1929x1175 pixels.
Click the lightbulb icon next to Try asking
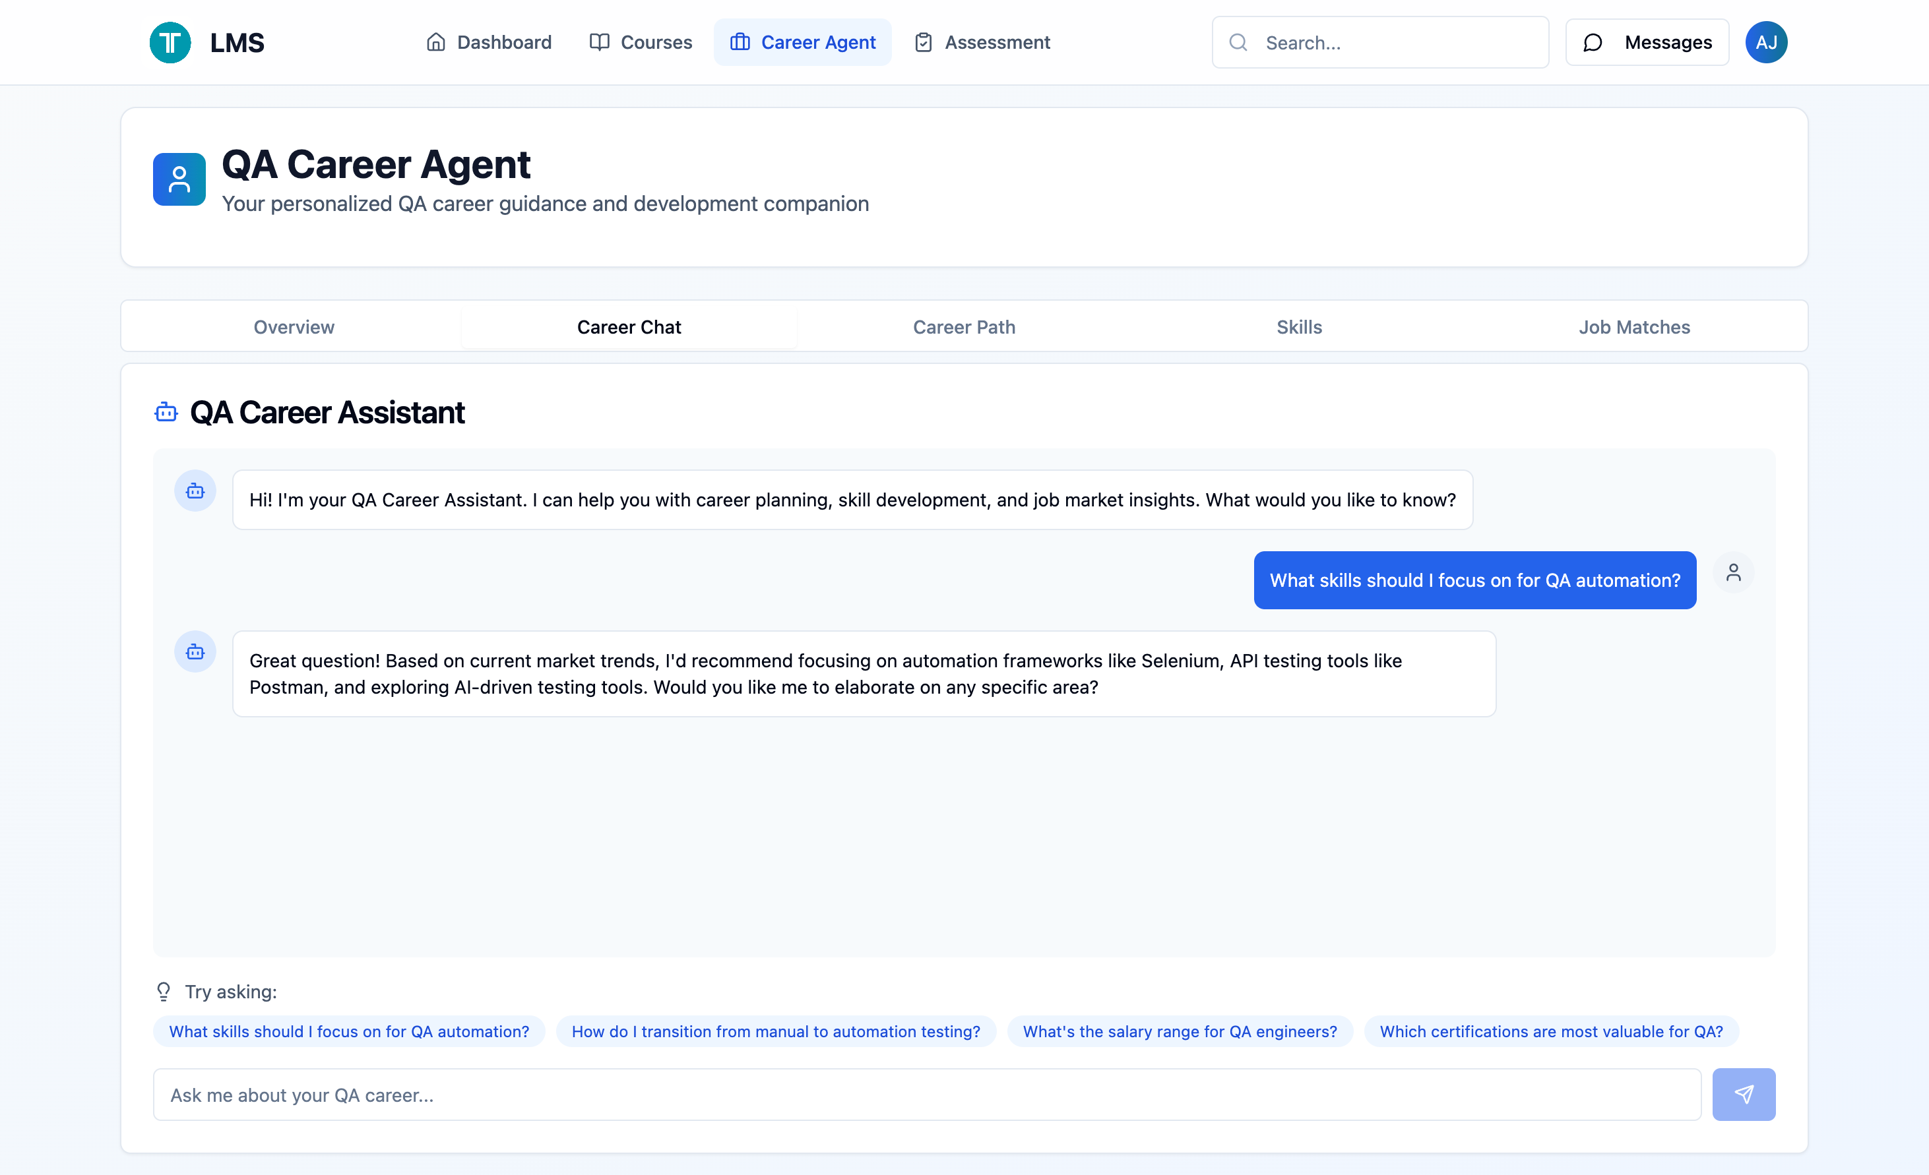(164, 992)
